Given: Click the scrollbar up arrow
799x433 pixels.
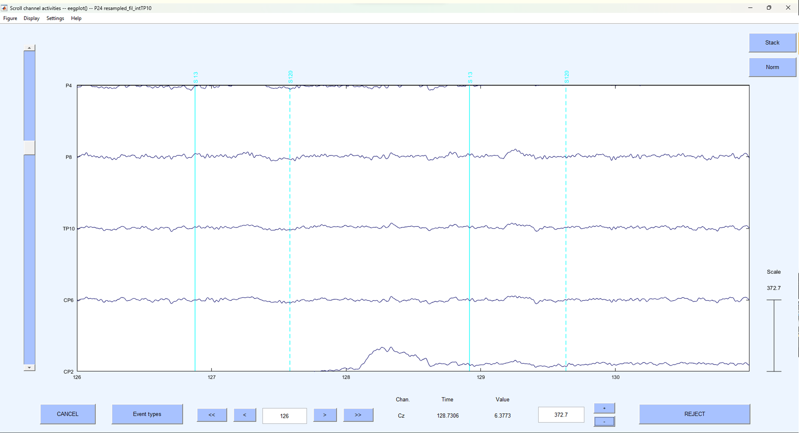Looking at the screenshot, I should (30, 47).
